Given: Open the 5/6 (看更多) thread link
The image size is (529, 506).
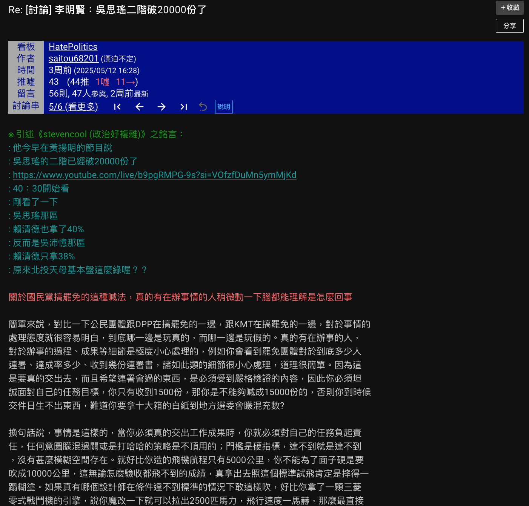Looking at the screenshot, I should pyautogui.click(x=73, y=107).
